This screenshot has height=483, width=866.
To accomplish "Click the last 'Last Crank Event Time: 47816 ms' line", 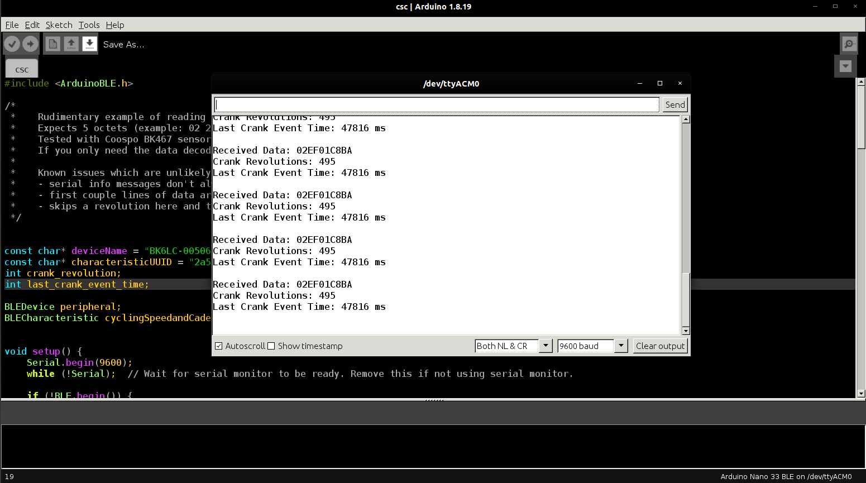I will point(299,307).
